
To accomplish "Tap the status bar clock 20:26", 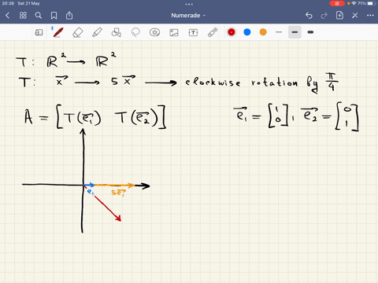I will 8,3.
